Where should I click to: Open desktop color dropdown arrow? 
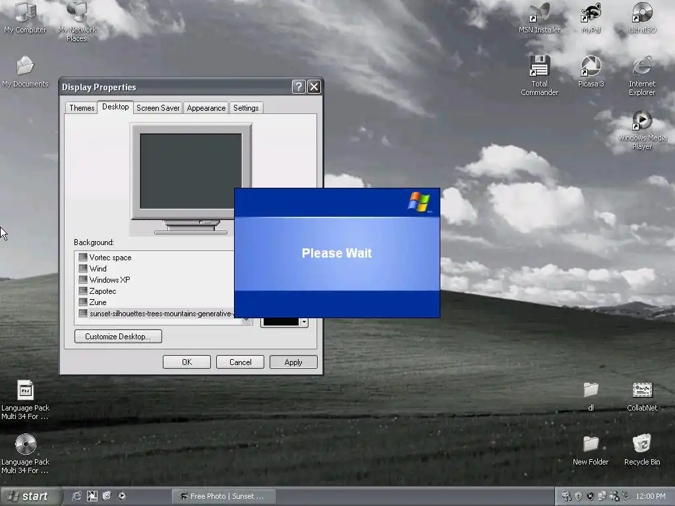[x=304, y=322]
